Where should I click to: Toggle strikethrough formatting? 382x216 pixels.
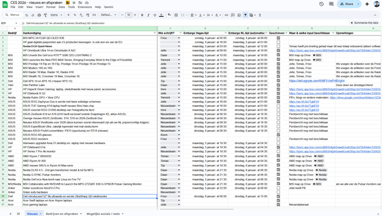155,15
